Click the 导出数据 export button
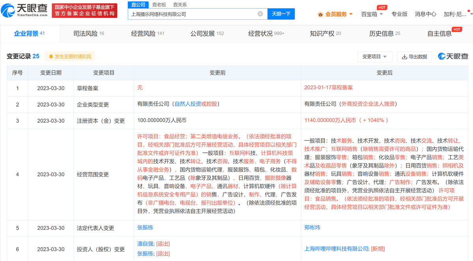The image size is (473, 261). point(414,57)
